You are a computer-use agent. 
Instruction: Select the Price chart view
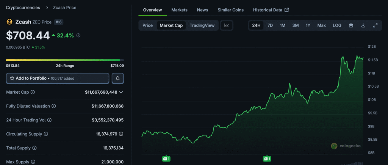147,25
